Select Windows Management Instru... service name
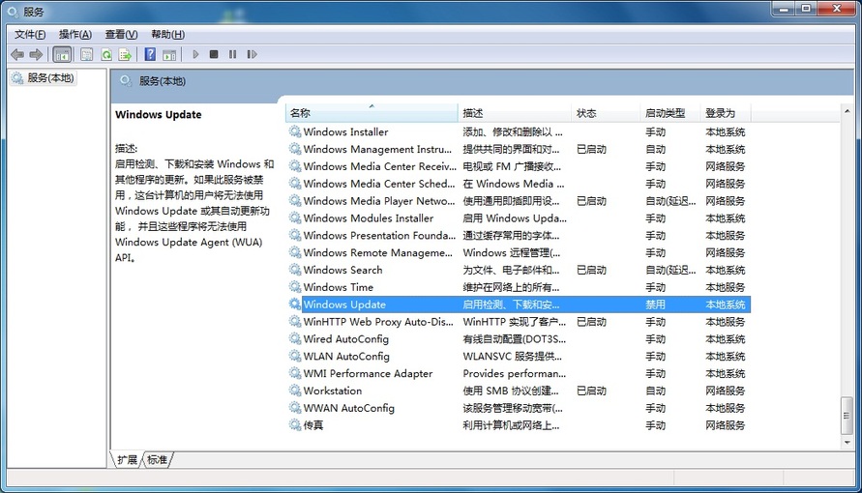 pos(377,149)
